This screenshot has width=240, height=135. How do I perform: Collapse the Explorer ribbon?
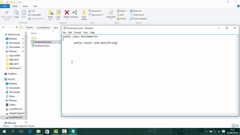tap(234, 6)
